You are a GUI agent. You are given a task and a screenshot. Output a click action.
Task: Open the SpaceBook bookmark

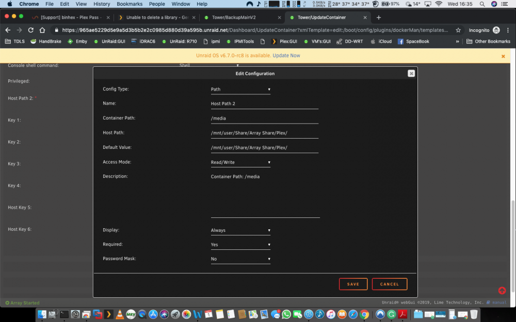point(414,41)
